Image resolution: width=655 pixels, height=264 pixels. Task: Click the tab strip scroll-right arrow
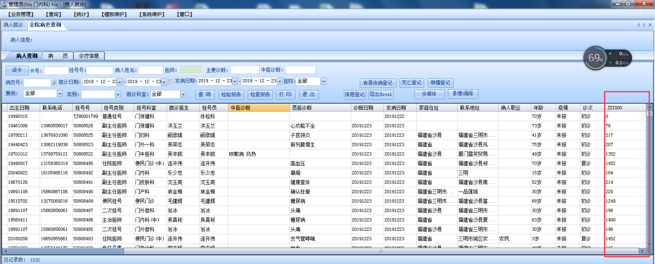coord(644,25)
